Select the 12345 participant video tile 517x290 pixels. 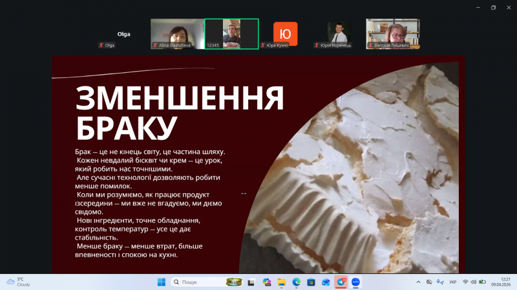(231, 34)
